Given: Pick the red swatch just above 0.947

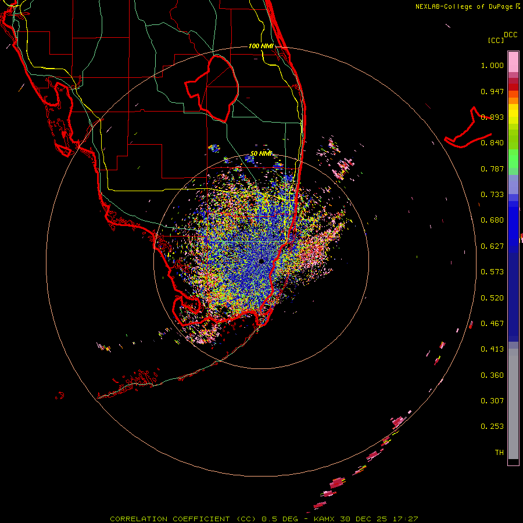Looking at the screenshot, I should [513, 87].
